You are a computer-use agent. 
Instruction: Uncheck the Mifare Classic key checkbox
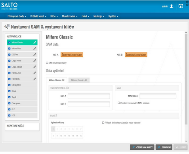tap(10, 43)
